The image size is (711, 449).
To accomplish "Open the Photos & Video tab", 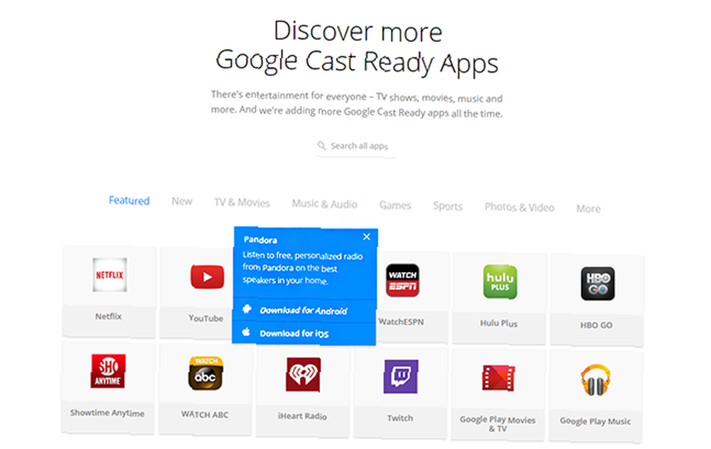I will coord(519,207).
